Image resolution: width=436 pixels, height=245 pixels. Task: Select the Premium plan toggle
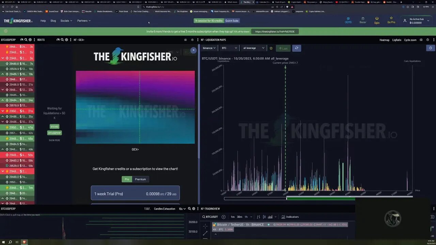[x=140, y=179]
